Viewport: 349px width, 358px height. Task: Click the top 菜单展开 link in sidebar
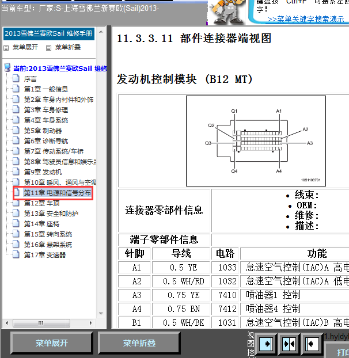pos(25,47)
